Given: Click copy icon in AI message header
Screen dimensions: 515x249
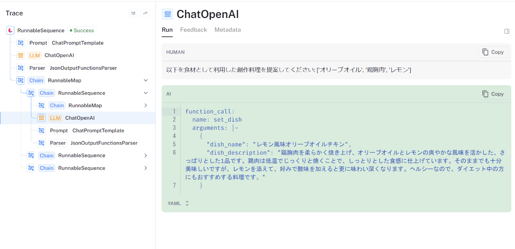Looking at the screenshot, I should click(486, 94).
